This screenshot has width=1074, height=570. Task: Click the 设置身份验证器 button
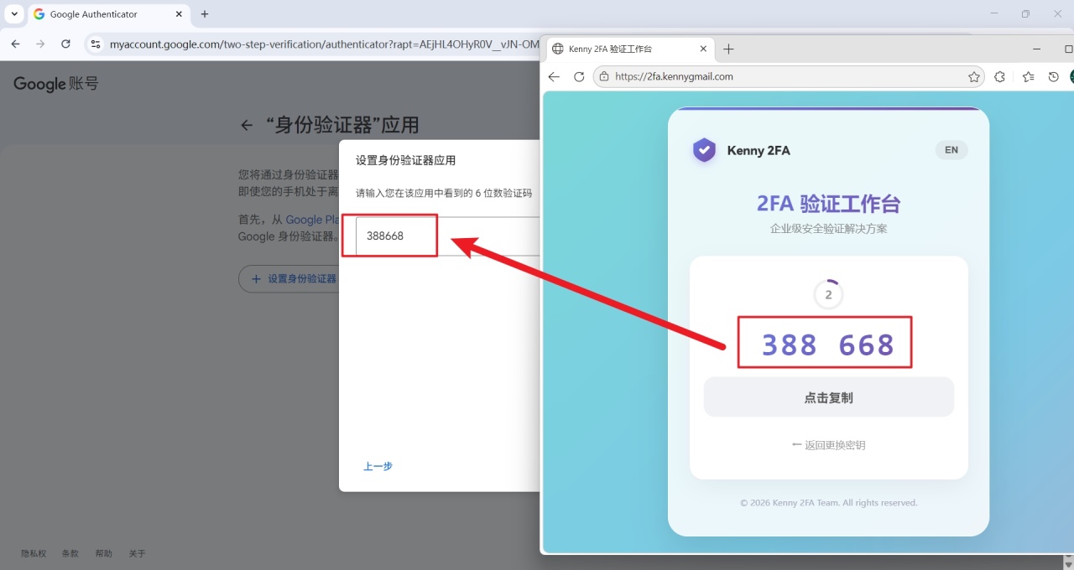(289, 279)
